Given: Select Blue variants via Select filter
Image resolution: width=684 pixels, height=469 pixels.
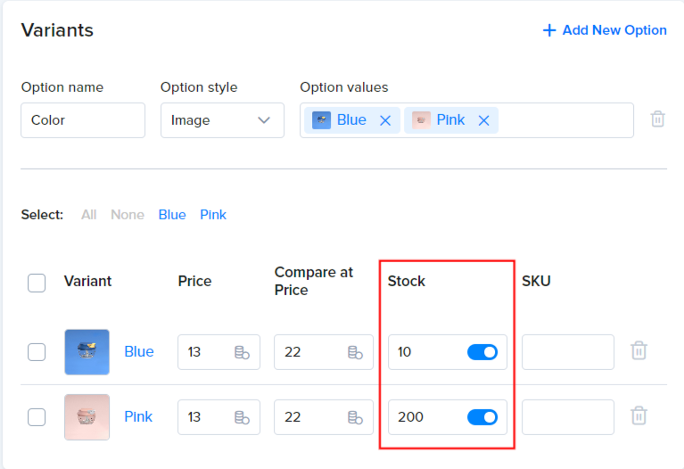Looking at the screenshot, I should click(x=172, y=215).
